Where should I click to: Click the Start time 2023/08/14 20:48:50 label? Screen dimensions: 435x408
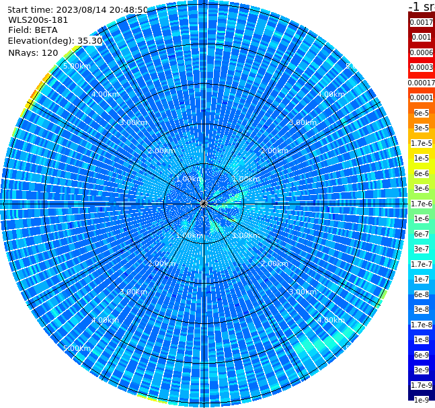click(78, 9)
